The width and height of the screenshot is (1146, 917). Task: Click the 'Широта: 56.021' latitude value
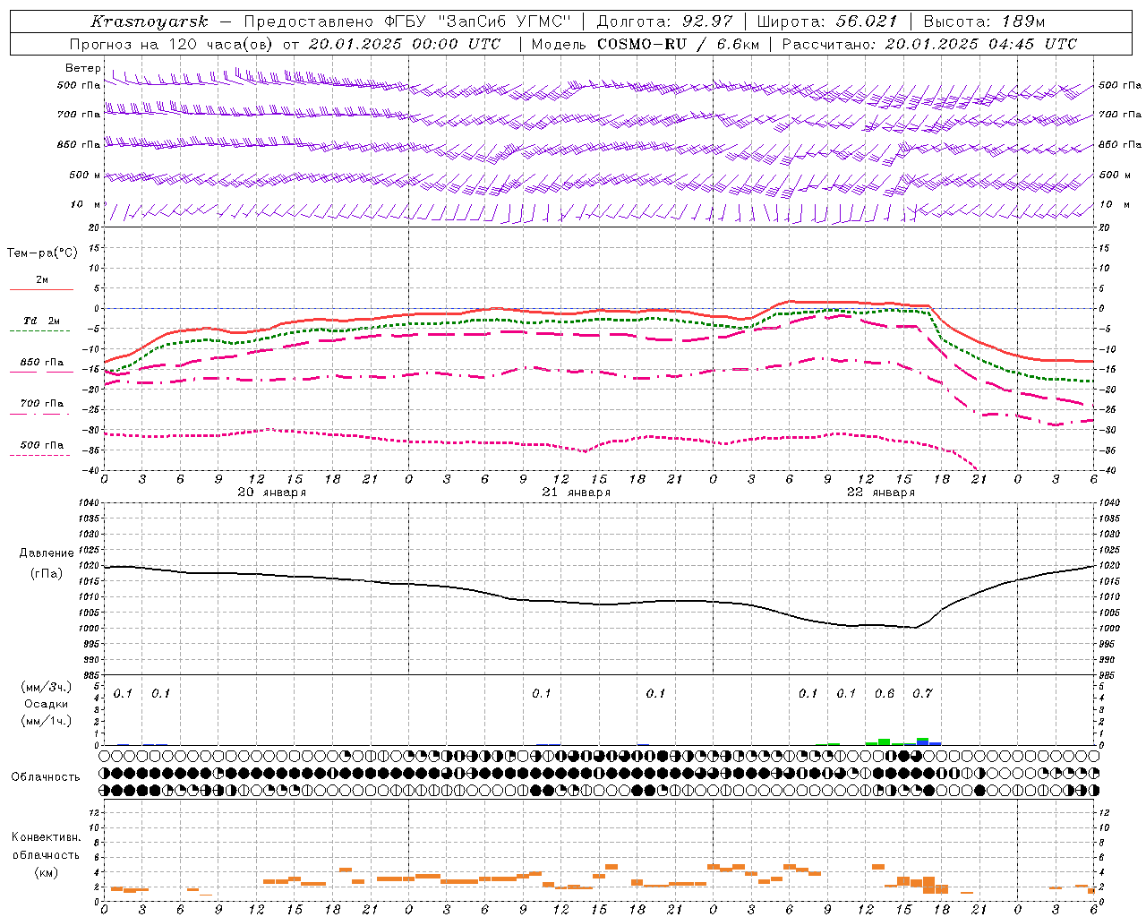(827, 21)
